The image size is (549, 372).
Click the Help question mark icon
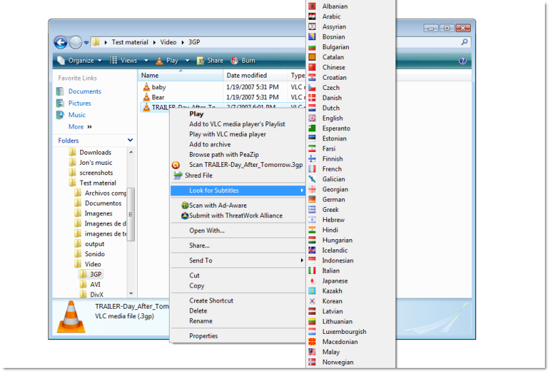pyautogui.click(x=462, y=61)
